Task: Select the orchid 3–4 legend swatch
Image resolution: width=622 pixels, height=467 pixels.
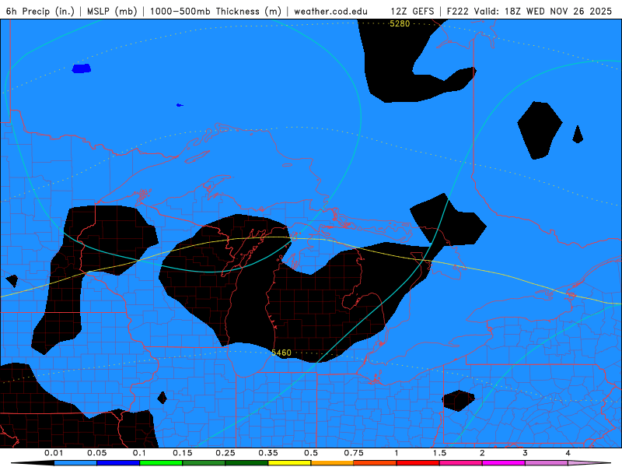Action: point(547,463)
